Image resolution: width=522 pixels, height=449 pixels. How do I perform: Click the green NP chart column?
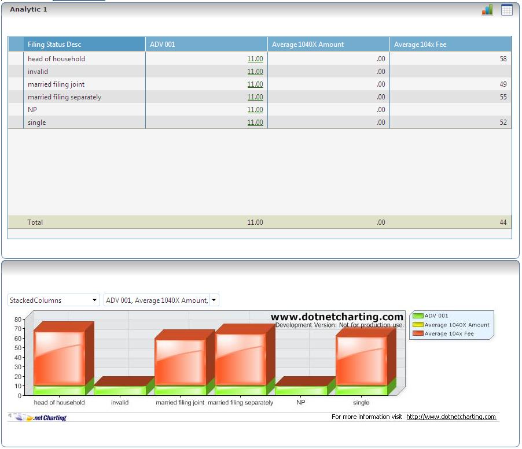(x=301, y=391)
